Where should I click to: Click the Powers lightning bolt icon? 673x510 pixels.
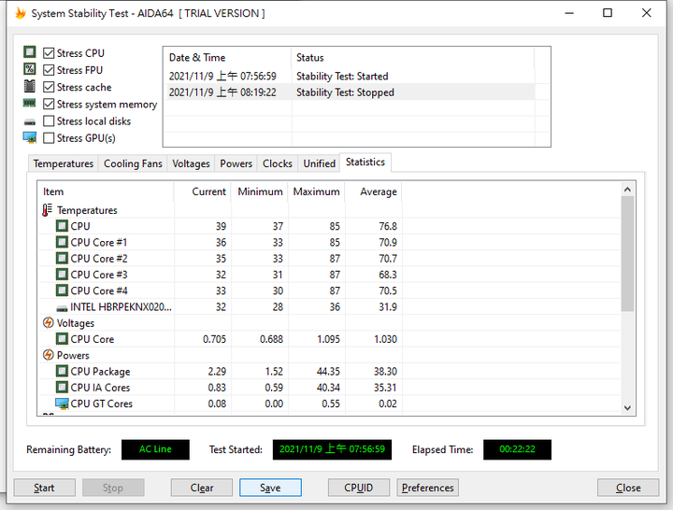click(48, 355)
